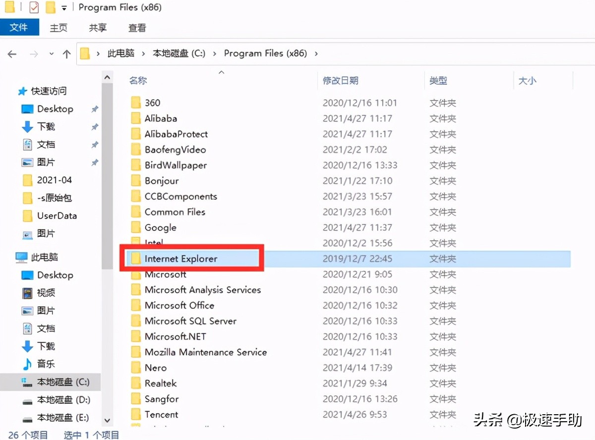Toggle the red checkmark quick-access icon
The width and height of the screenshot is (595, 440).
tap(34, 7)
